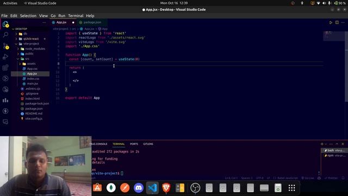Switch to the package.json editor tab

(x=92, y=22)
